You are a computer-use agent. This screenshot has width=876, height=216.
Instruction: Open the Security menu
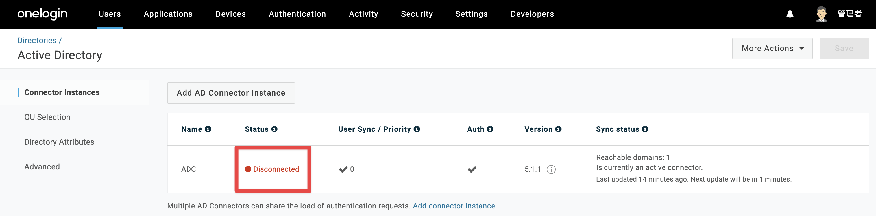(x=417, y=14)
